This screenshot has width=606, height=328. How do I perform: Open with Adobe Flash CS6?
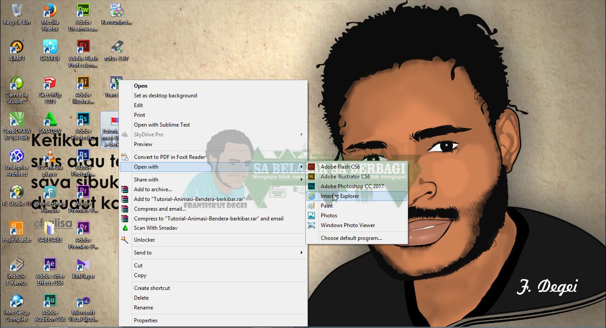point(357,167)
